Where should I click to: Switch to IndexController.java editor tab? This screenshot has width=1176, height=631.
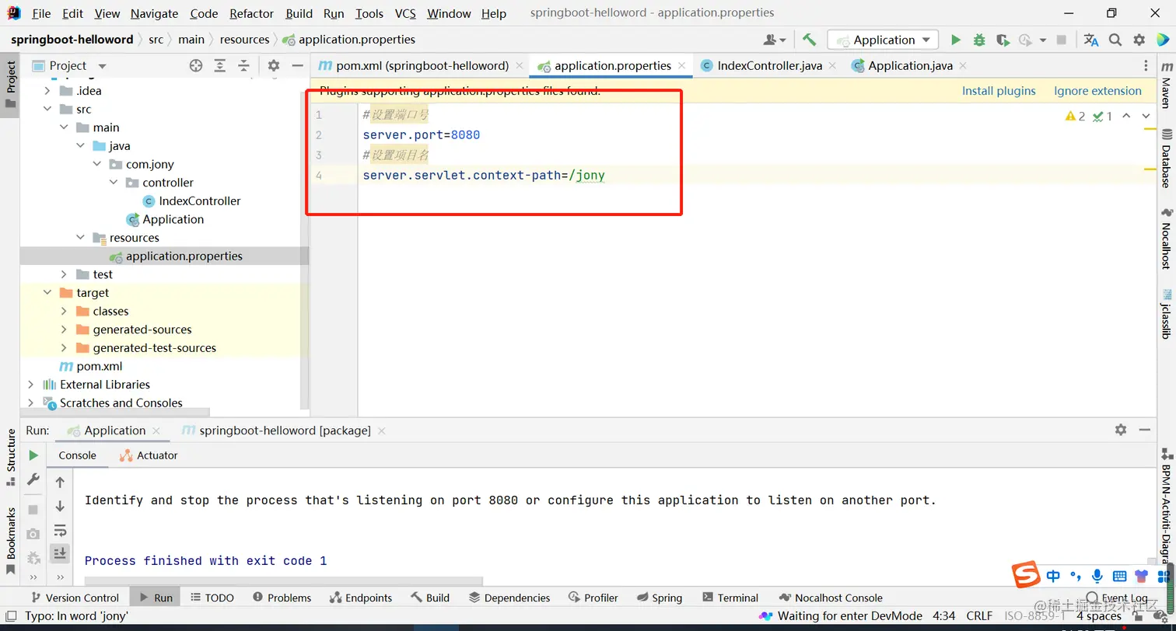pos(769,66)
